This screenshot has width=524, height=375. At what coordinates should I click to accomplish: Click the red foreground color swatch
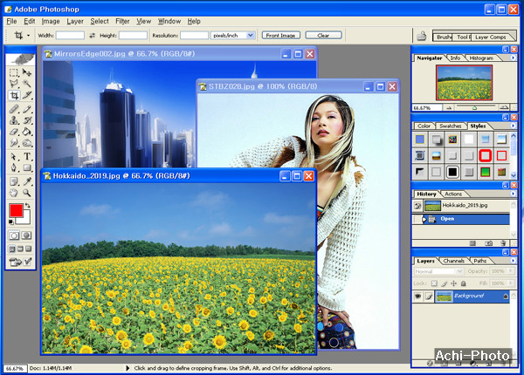click(16, 211)
